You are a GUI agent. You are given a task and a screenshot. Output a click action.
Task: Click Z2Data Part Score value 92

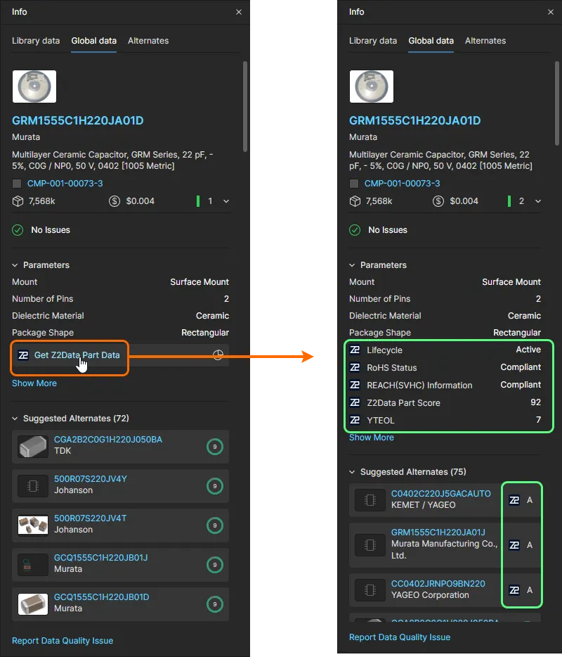pos(535,402)
